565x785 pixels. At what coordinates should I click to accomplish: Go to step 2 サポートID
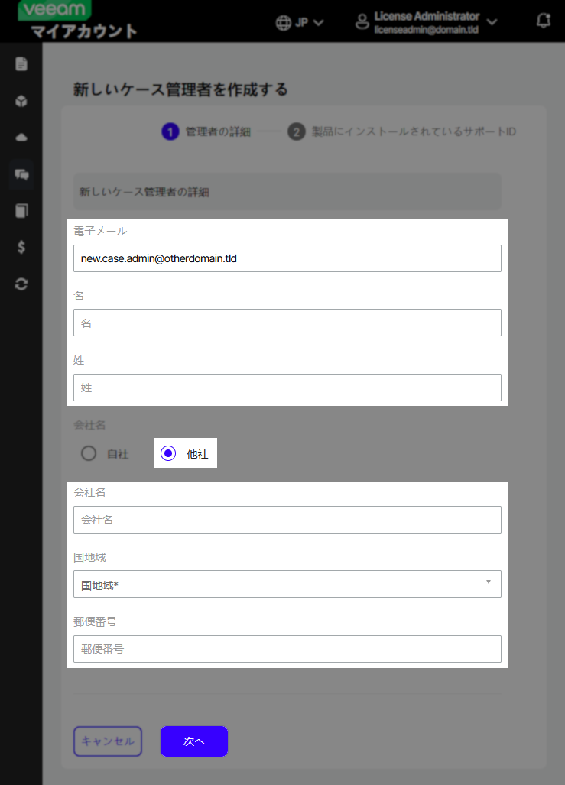(401, 131)
